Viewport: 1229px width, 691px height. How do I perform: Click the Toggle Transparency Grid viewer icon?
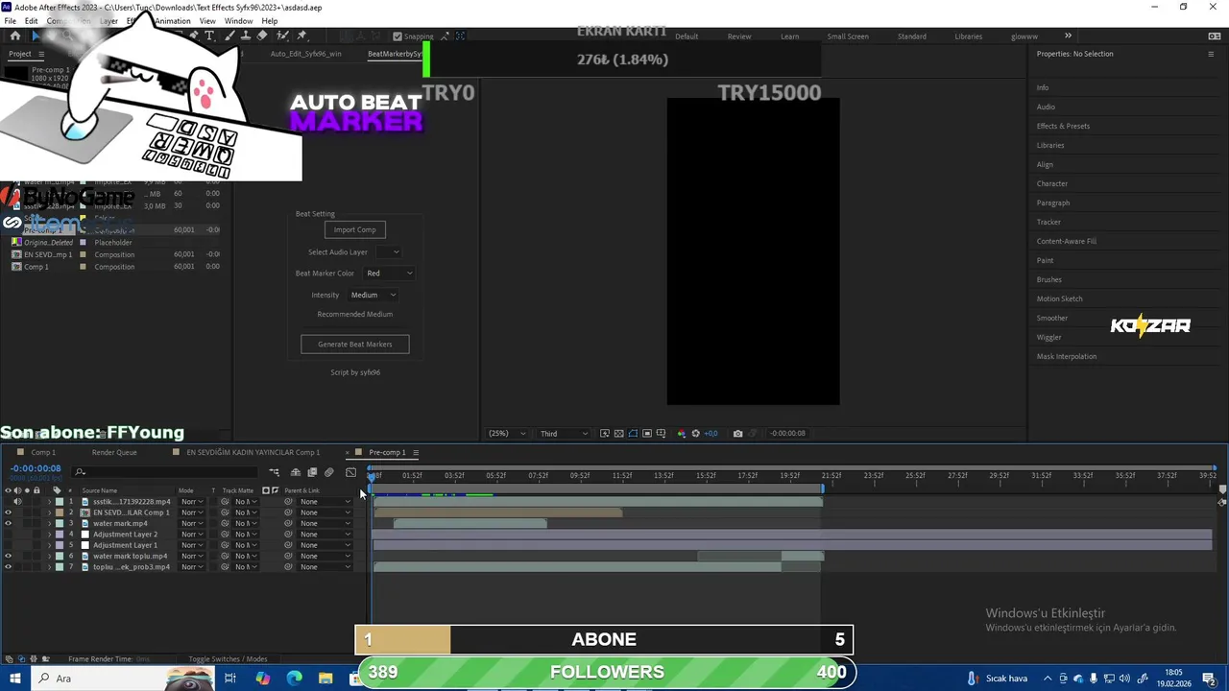[x=618, y=434]
